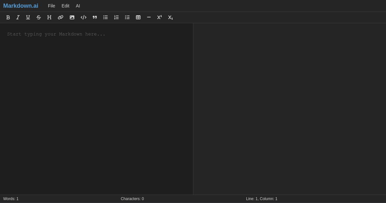Create a numbered list
This screenshot has width=386, height=203.
116,17
